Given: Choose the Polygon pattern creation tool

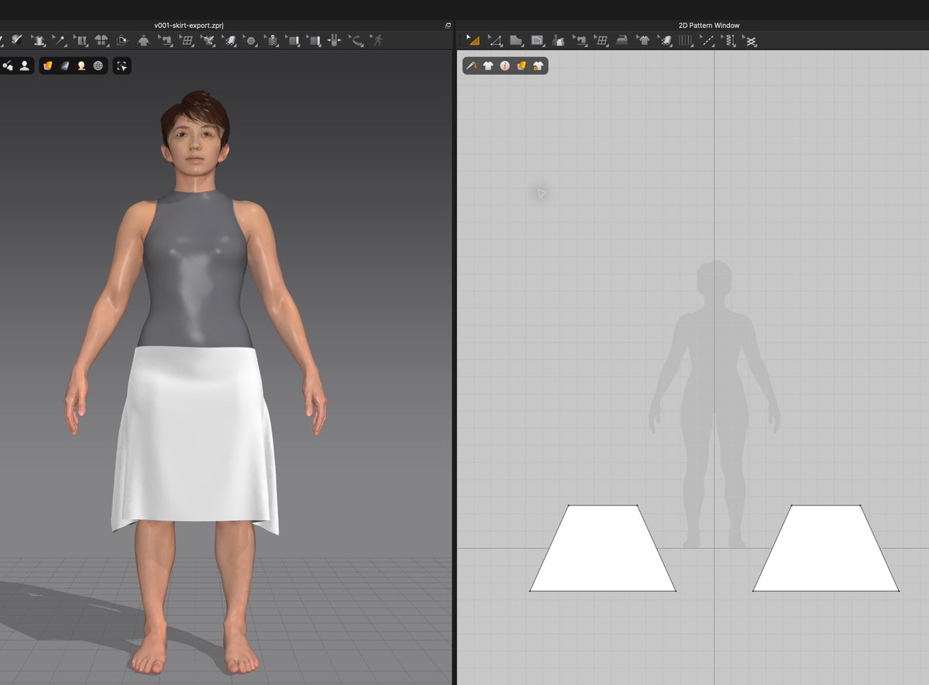Looking at the screenshot, I should point(516,40).
